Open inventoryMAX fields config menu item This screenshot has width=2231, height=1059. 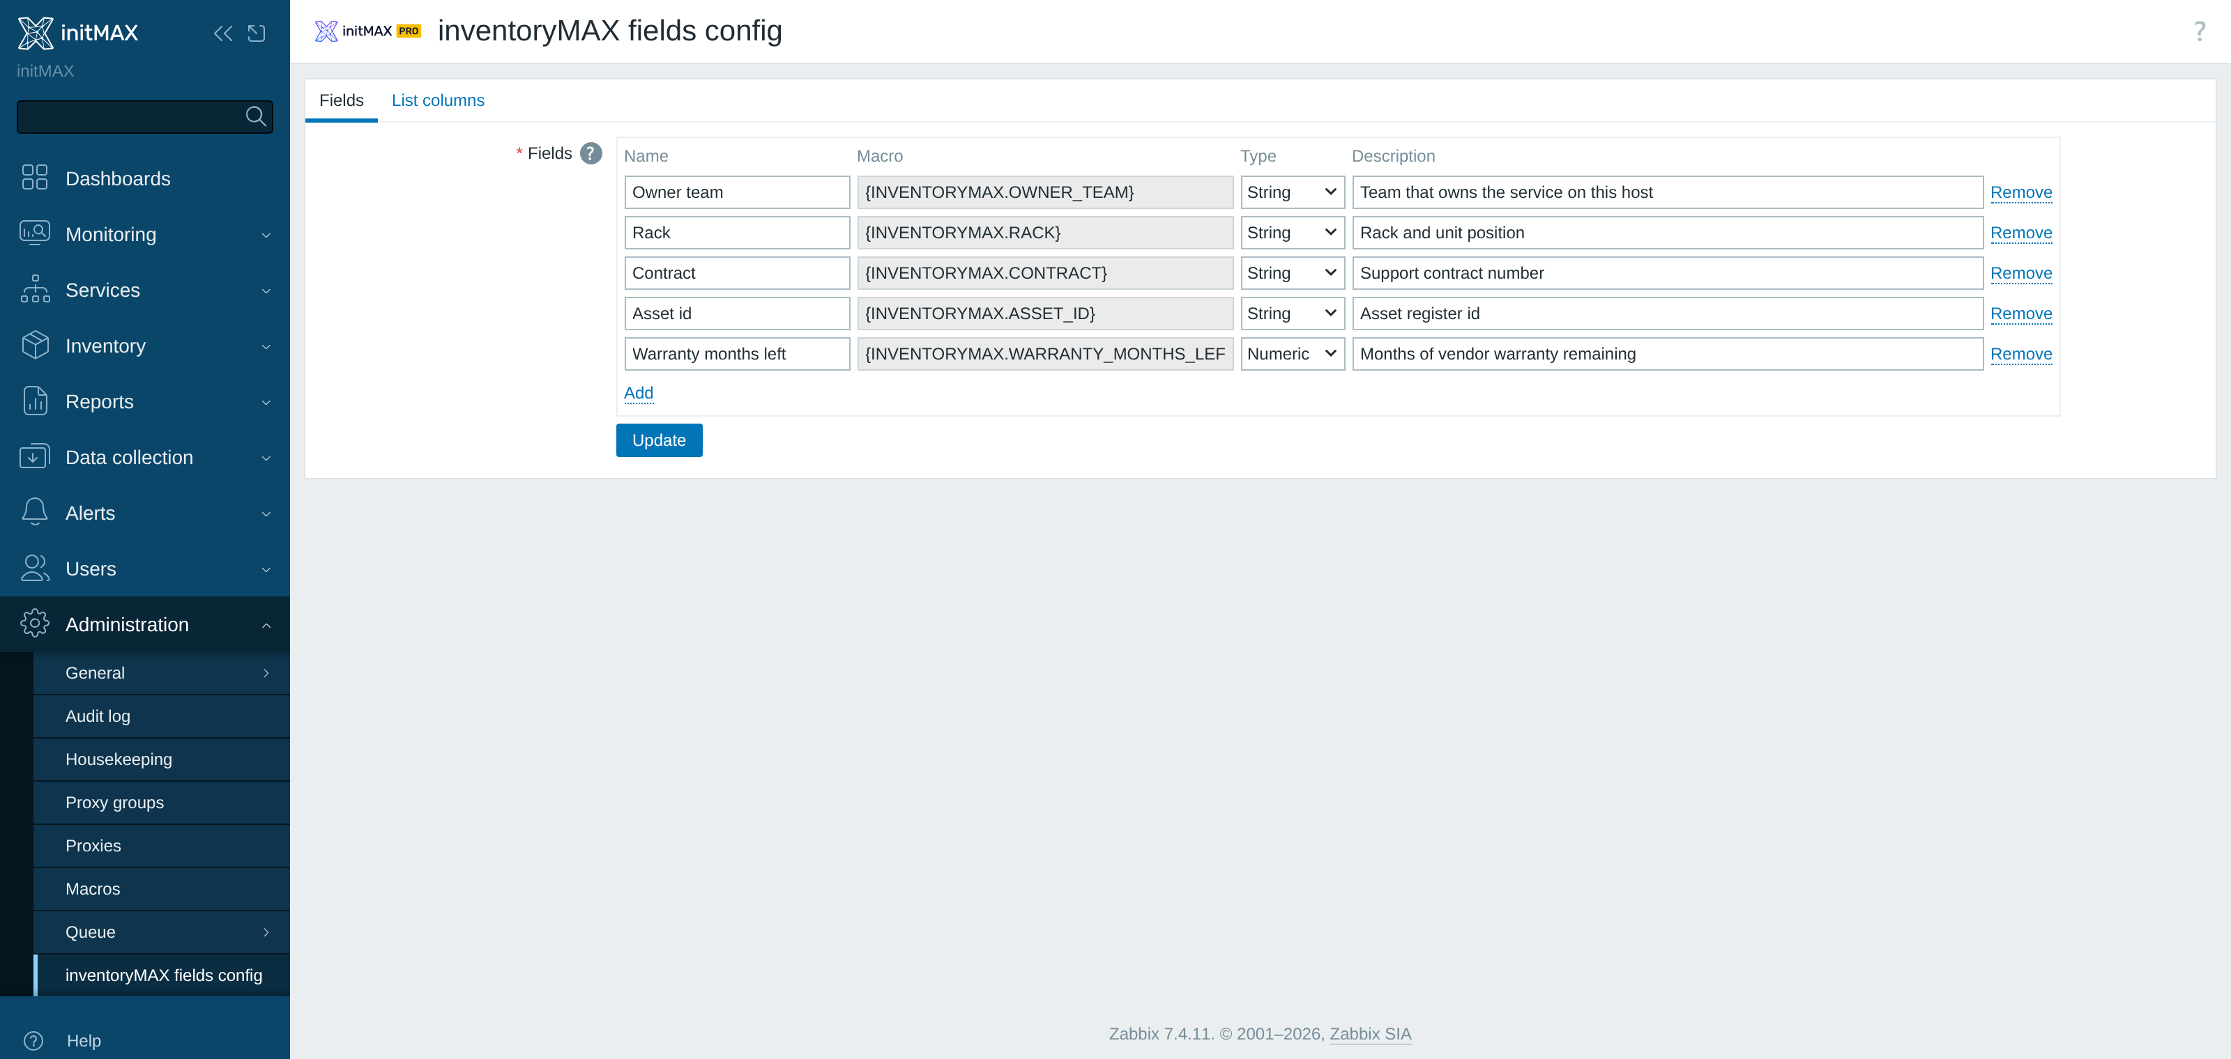pos(161,975)
